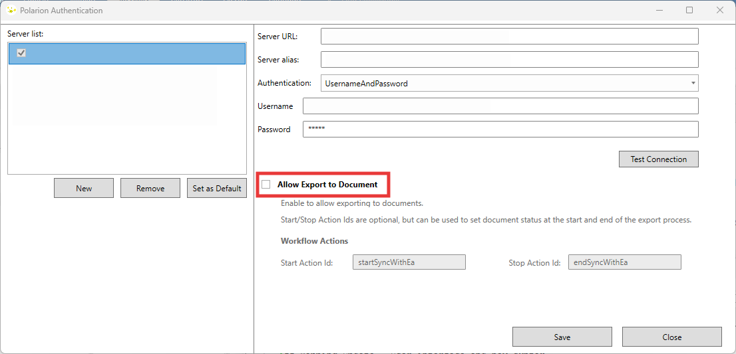Click the 'Server list:' label
736x354 pixels.
coord(25,34)
